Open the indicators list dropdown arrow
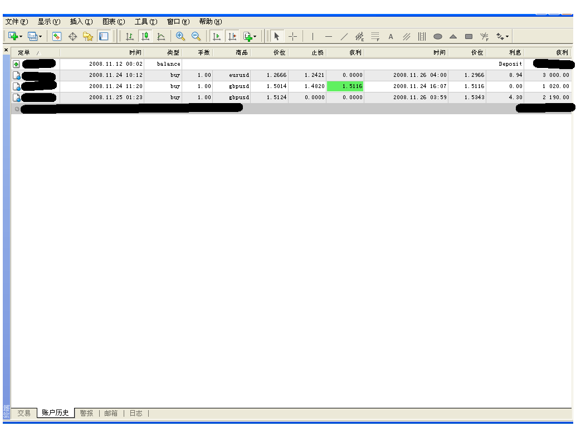The height and width of the screenshot is (424, 576). [x=255, y=36]
